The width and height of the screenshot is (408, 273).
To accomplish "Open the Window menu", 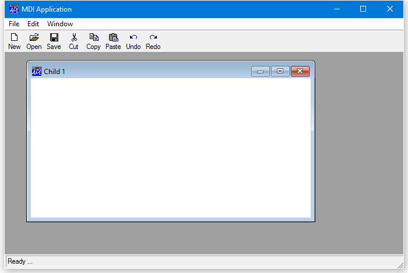I will 60,24.
